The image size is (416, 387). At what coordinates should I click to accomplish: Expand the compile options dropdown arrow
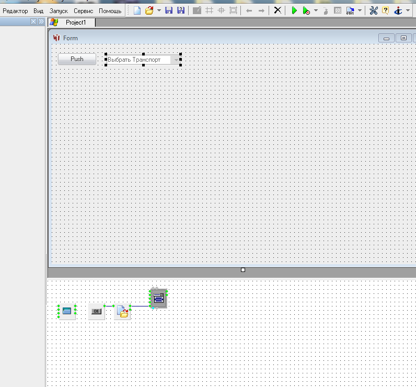point(360,10)
